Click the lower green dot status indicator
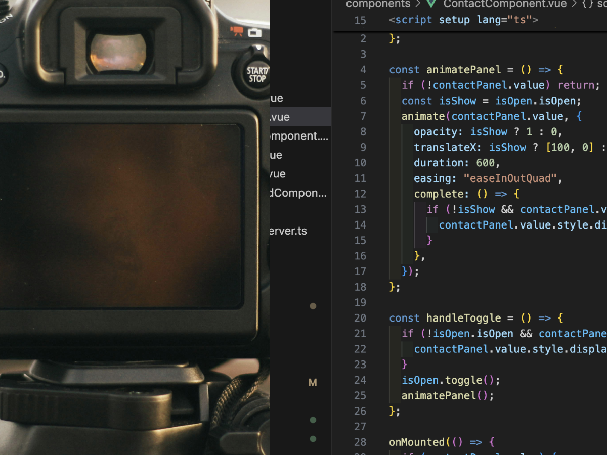 [313, 439]
